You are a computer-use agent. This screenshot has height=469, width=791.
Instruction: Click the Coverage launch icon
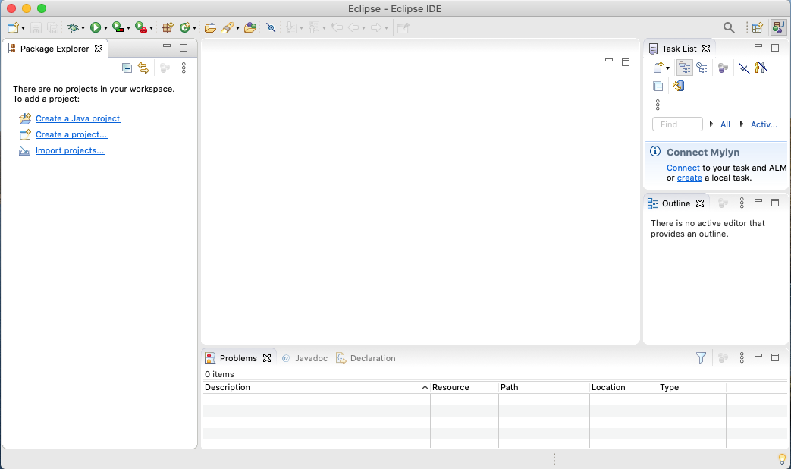pyautogui.click(x=118, y=27)
